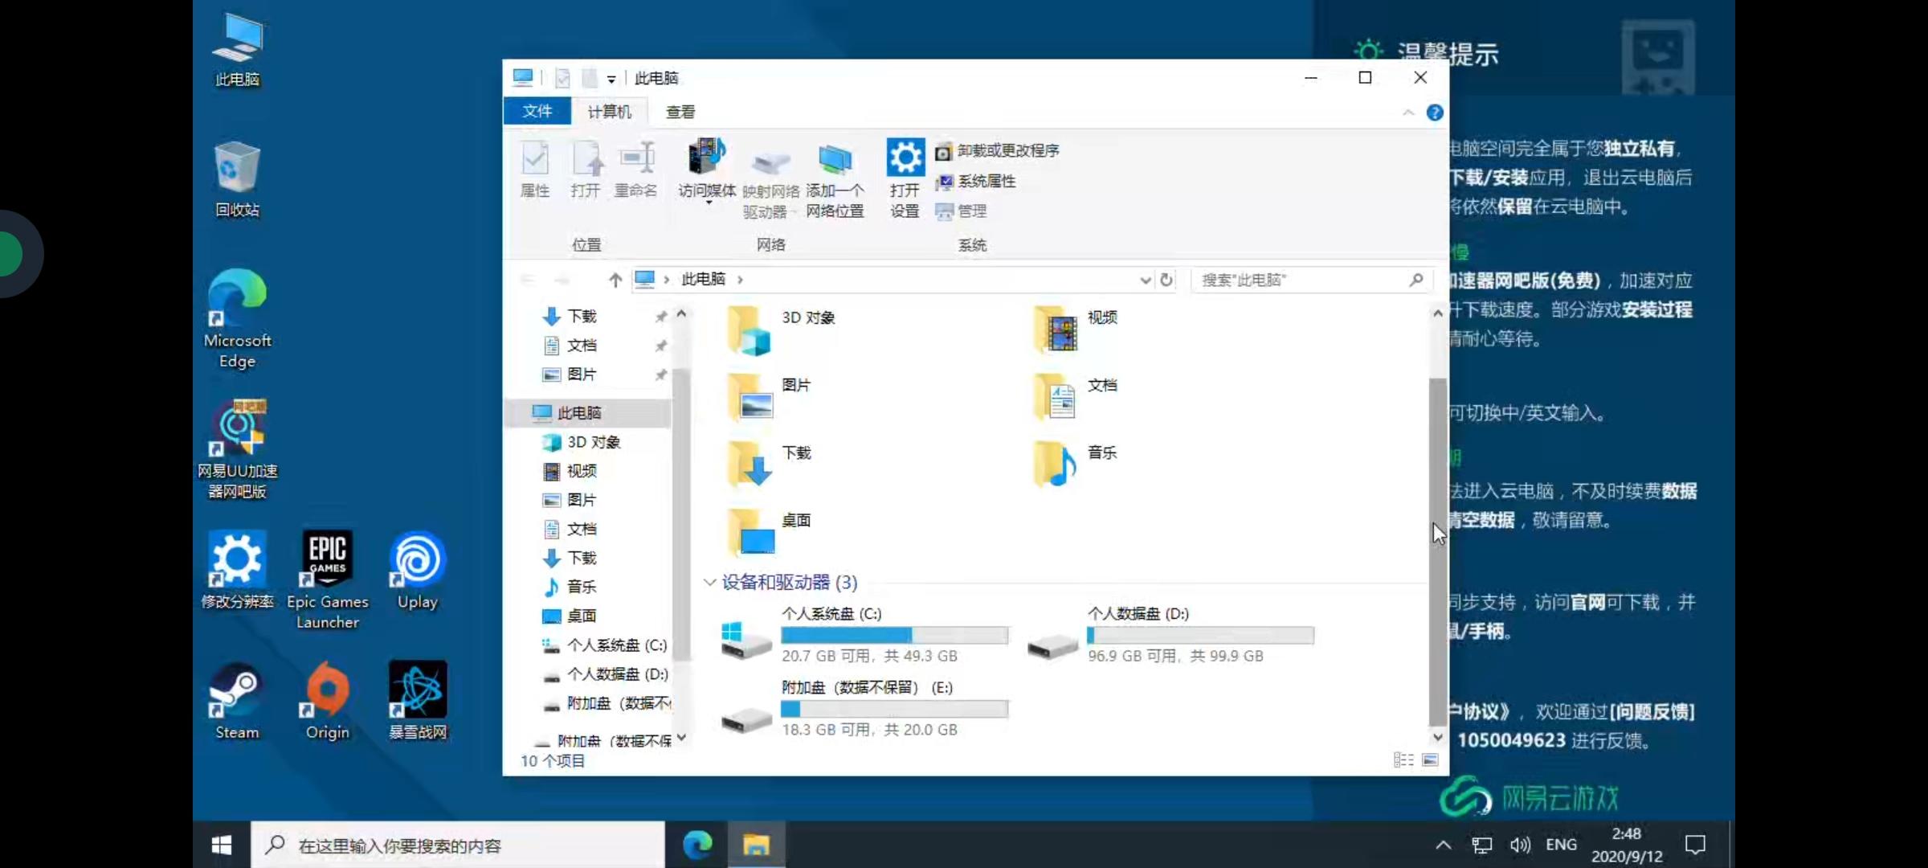Click 系统属性 in the ribbon
The image size is (1928, 868).
coord(976,181)
